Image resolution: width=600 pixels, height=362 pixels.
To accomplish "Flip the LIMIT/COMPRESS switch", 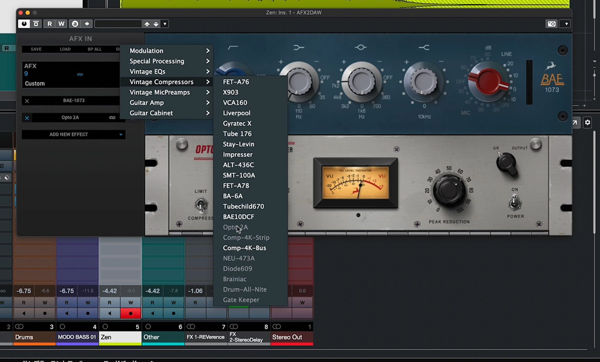I will pos(201,205).
